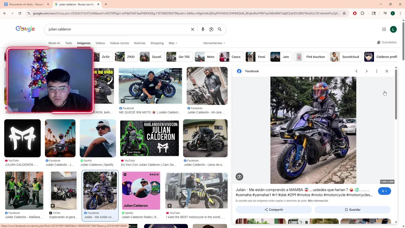Bookmark this page with the star icon

344,13
